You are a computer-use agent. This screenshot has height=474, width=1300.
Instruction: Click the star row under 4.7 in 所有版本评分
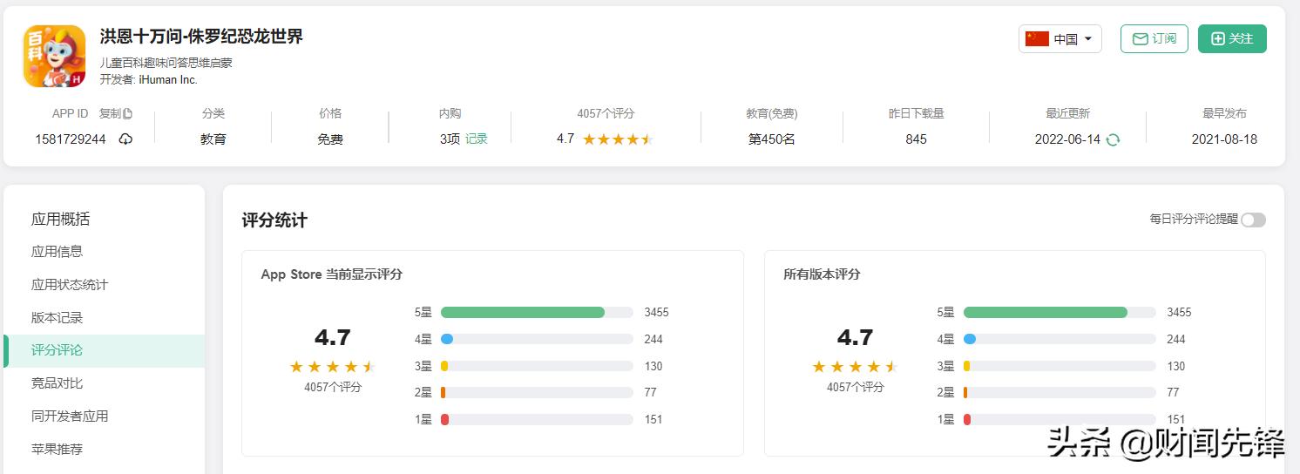tap(855, 367)
